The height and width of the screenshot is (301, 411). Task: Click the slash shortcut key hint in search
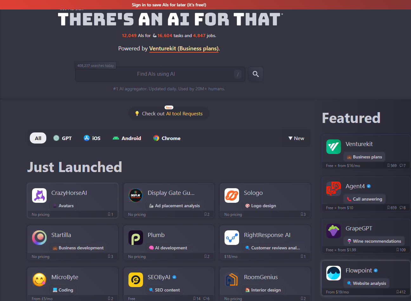(238, 74)
